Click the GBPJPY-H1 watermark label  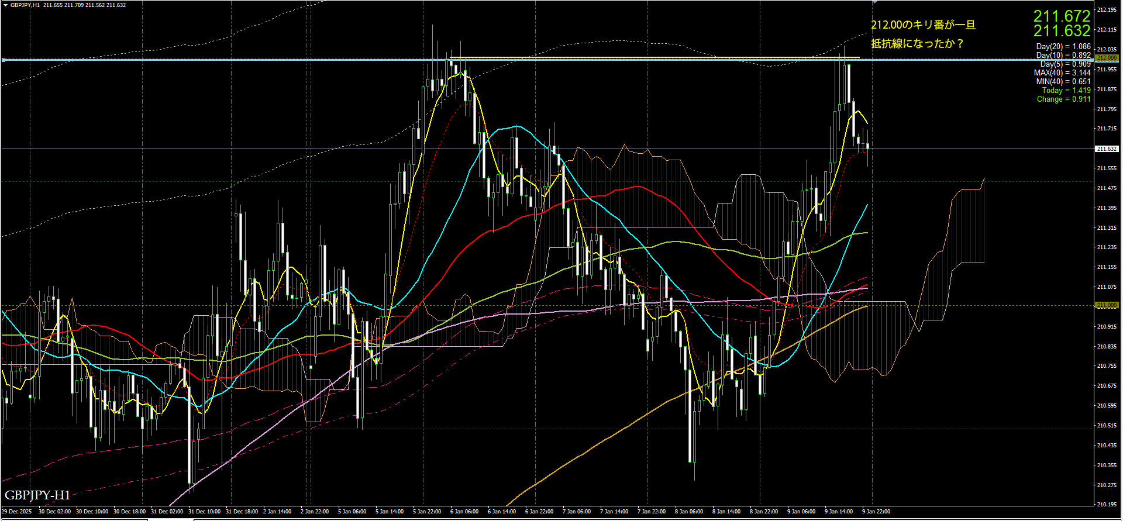coord(37,495)
